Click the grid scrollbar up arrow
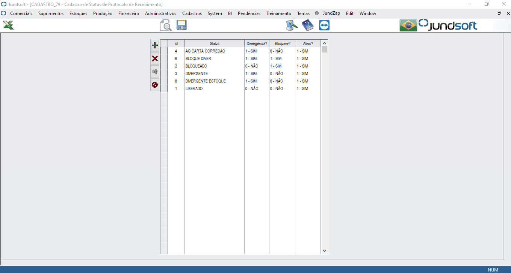The height and width of the screenshot is (273, 511). pyautogui.click(x=324, y=43)
